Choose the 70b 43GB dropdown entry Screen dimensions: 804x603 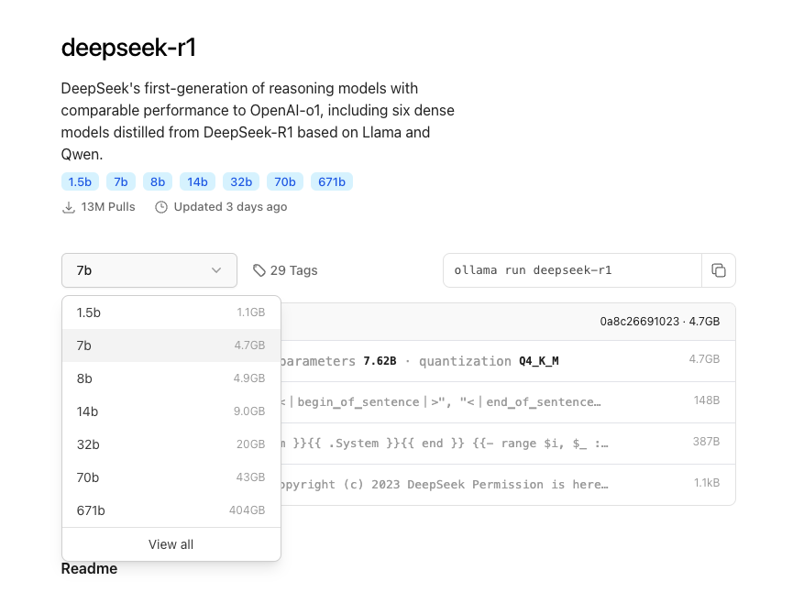tap(171, 477)
